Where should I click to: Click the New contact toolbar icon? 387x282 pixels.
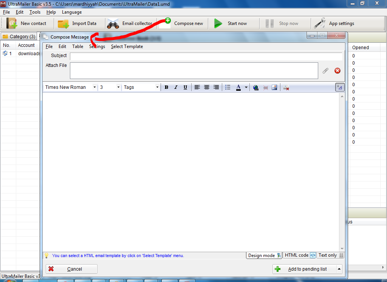pos(12,23)
